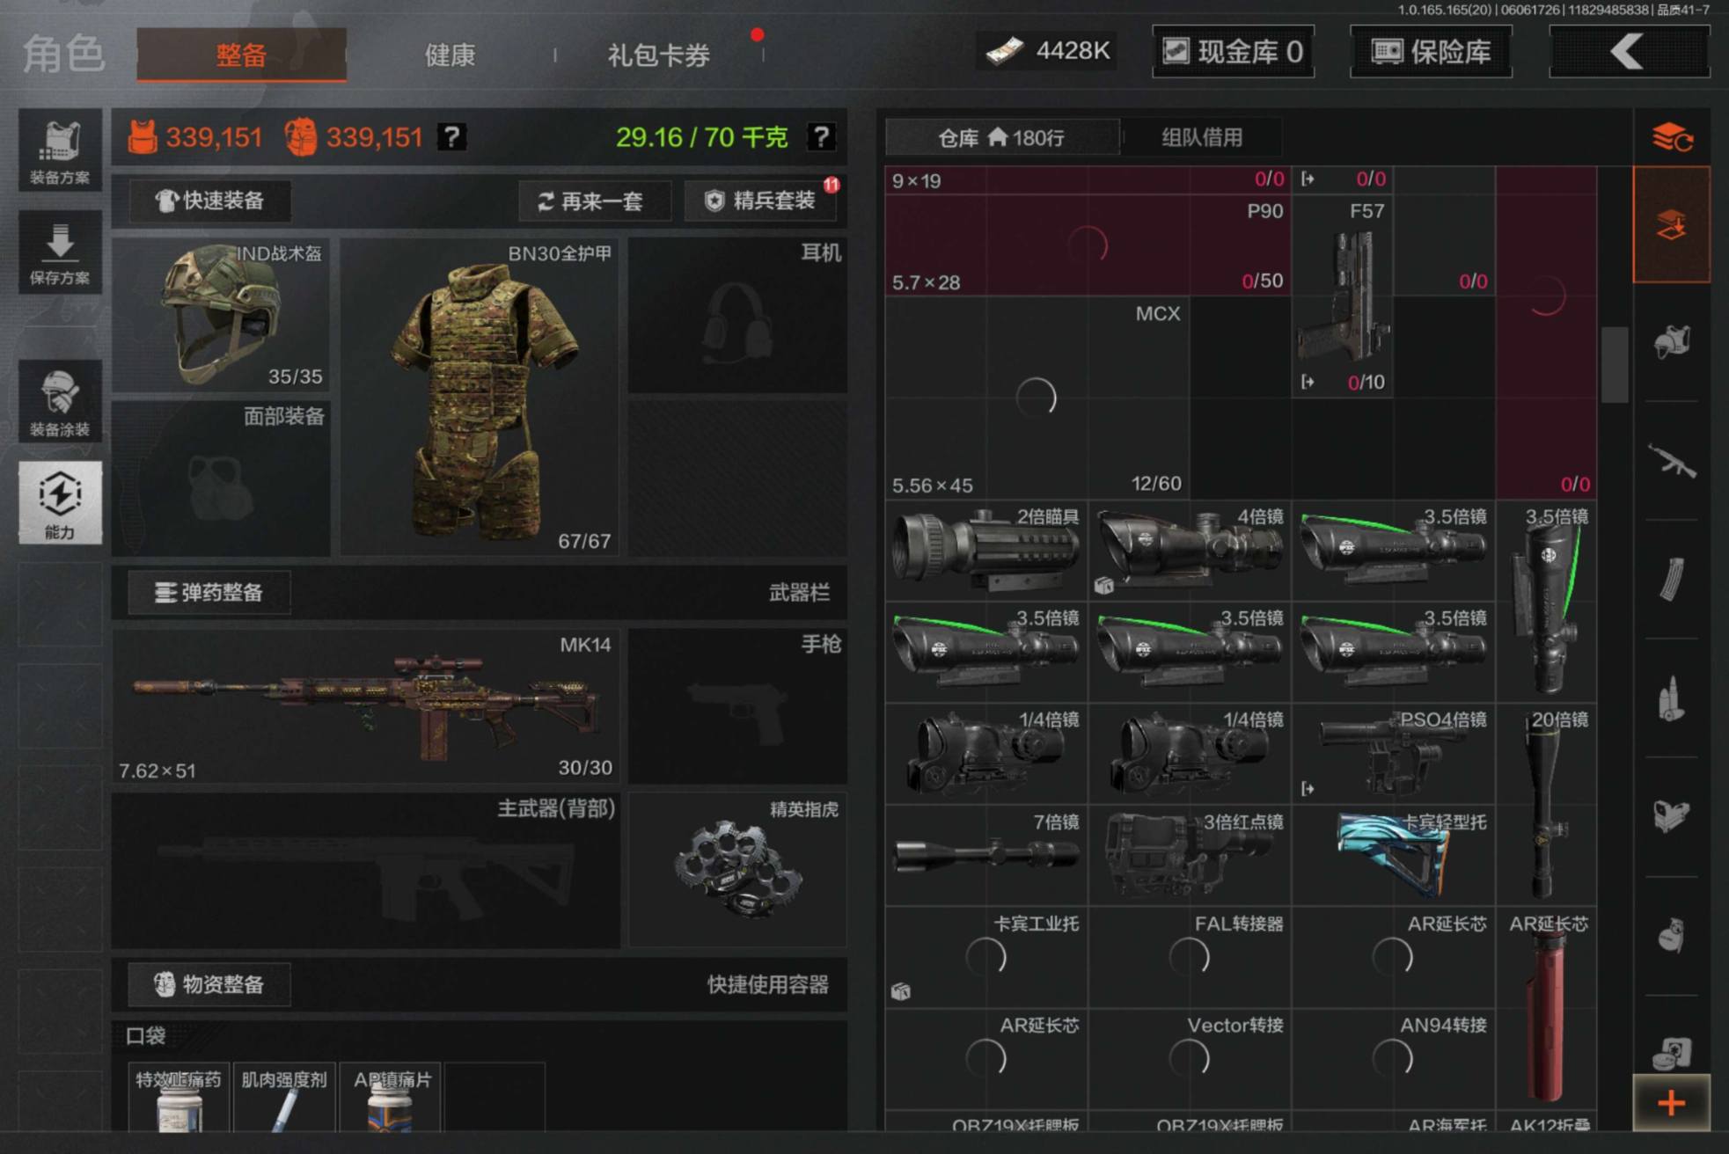Click the orange plus expand button
Viewport: 1729px width, 1154px height.
tap(1671, 1103)
